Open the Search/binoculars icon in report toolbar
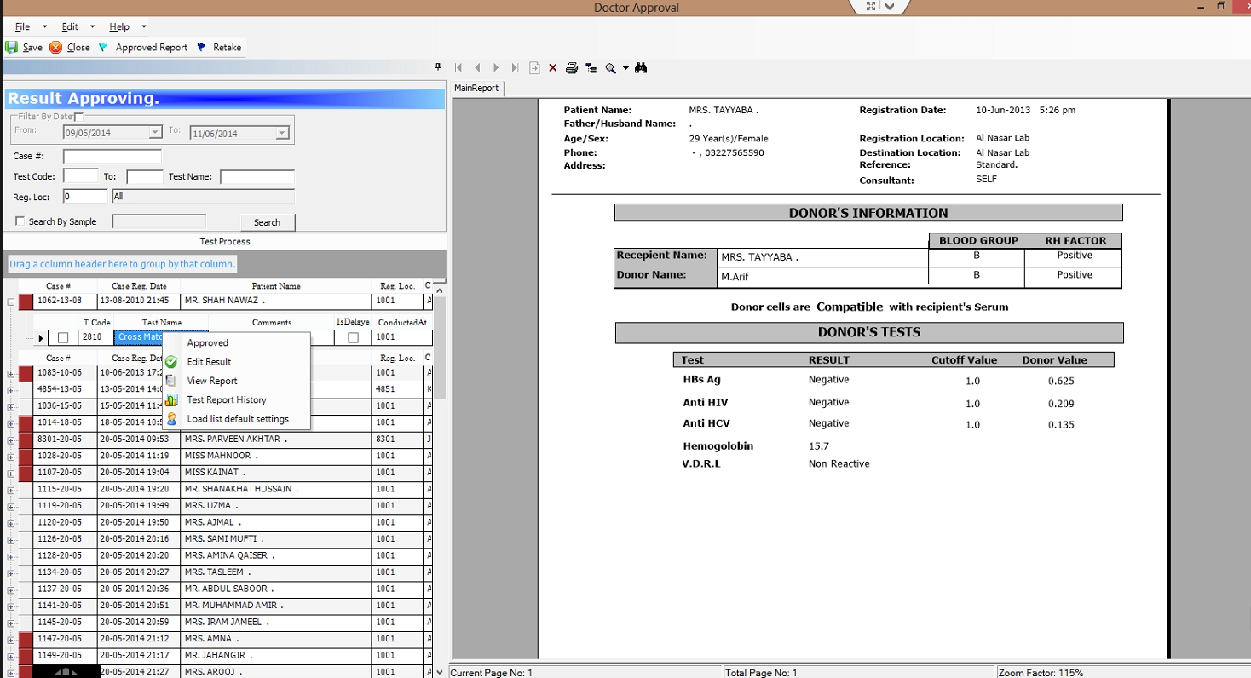Image resolution: width=1251 pixels, height=678 pixels. (x=642, y=67)
